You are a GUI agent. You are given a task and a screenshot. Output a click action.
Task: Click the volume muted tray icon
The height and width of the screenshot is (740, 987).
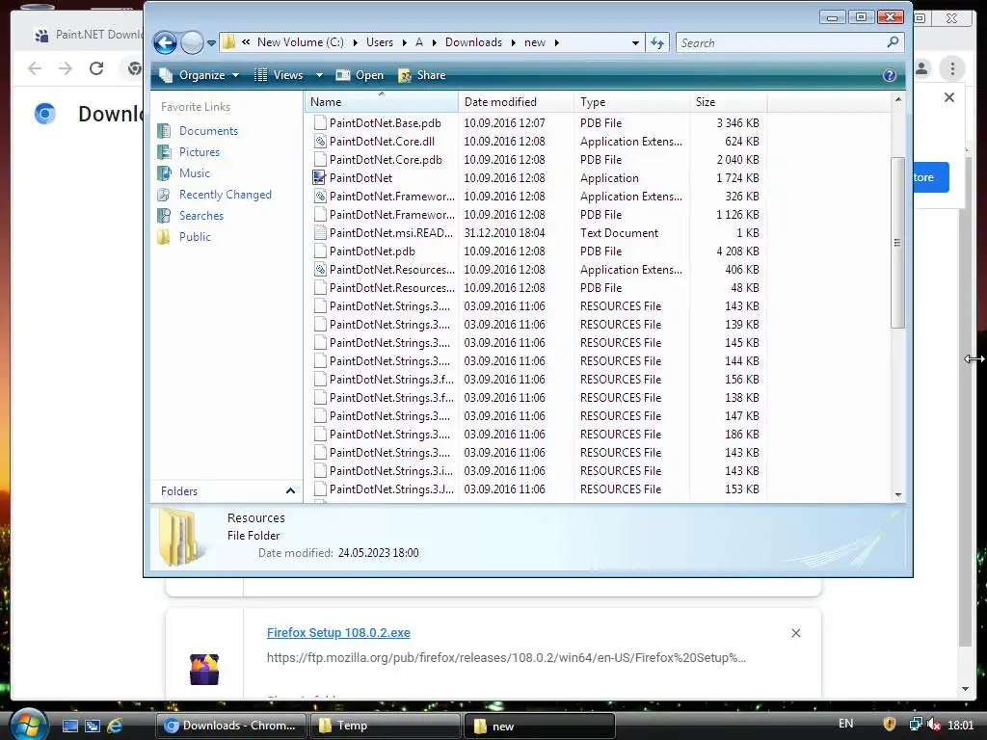934,725
